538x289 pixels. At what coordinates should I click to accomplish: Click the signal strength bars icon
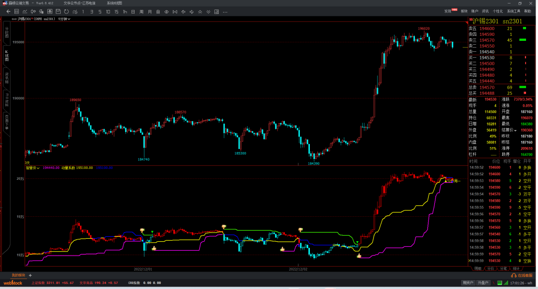click(x=506, y=283)
